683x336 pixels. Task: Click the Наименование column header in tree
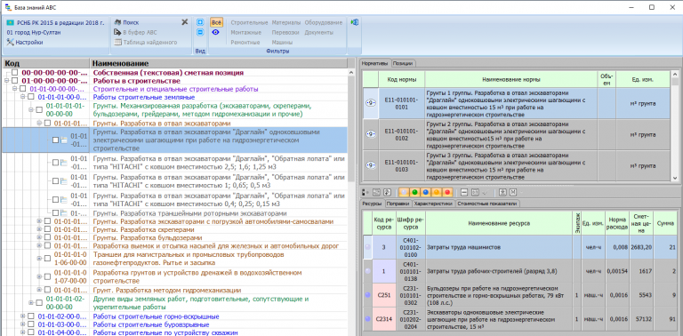(219, 63)
